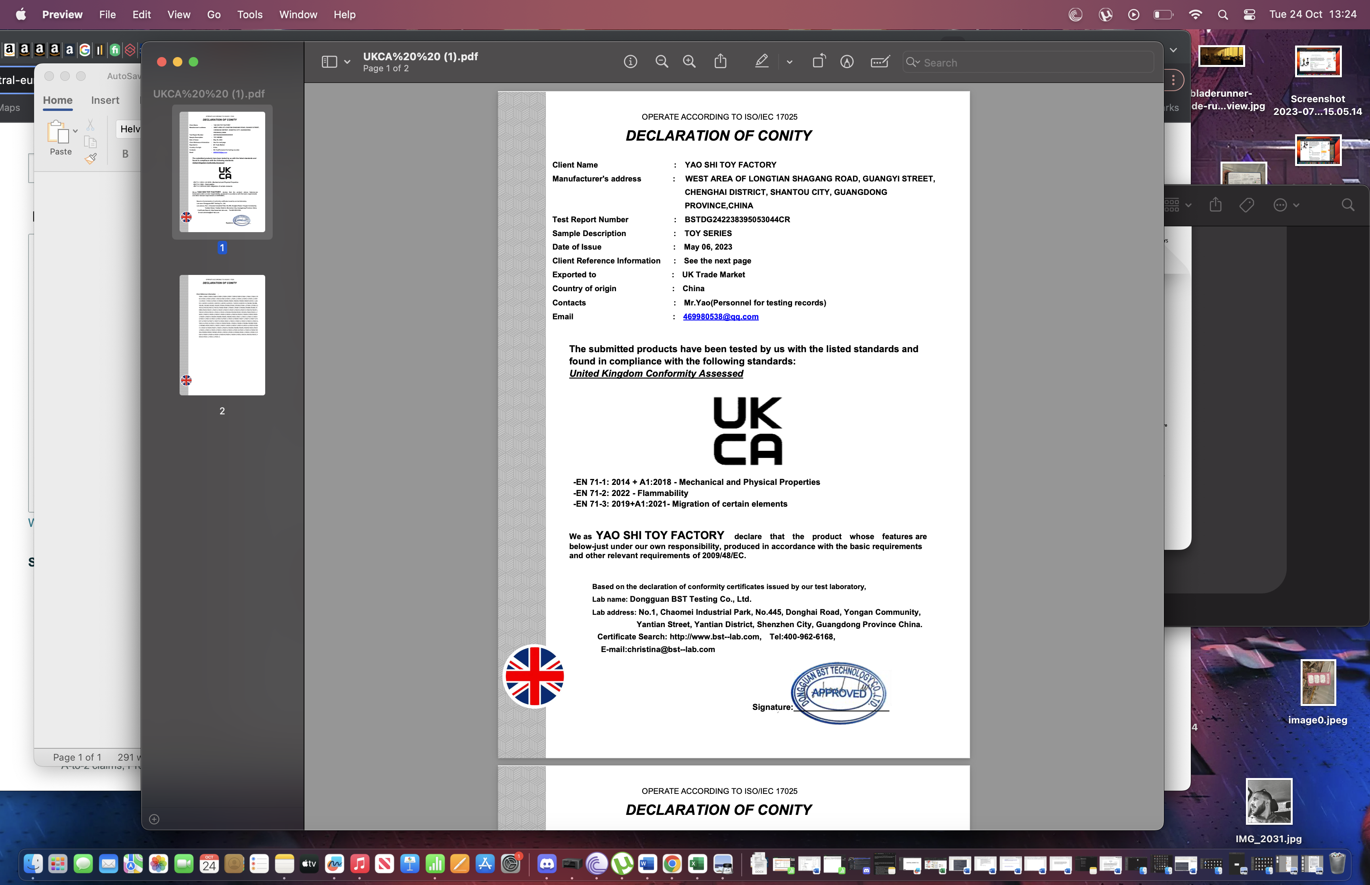Click the Finder window tag icon
This screenshot has height=885, width=1370.
click(x=1246, y=205)
